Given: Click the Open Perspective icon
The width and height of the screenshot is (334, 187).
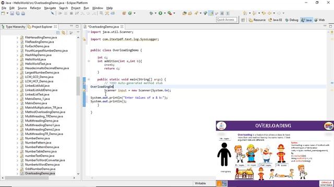Looking at the screenshot, I should [243, 20].
